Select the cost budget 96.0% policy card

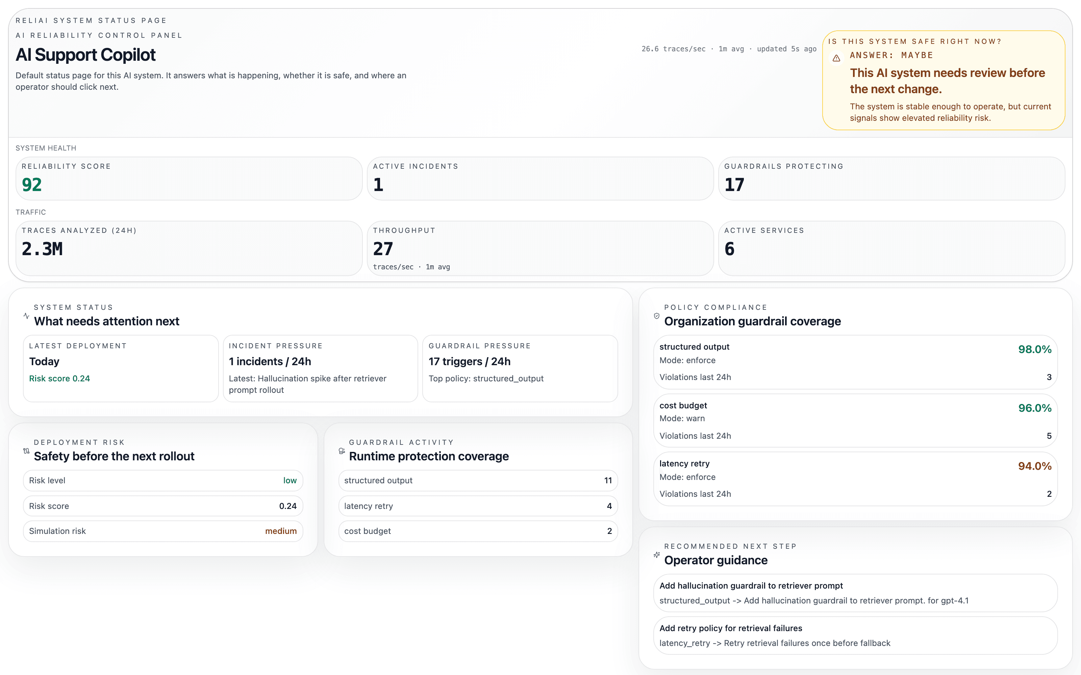pyautogui.click(x=855, y=420)
